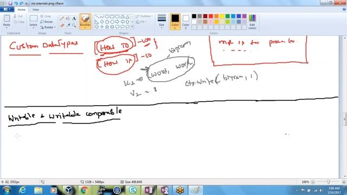Choose the Right triangle shape

[x=97, y=22]
